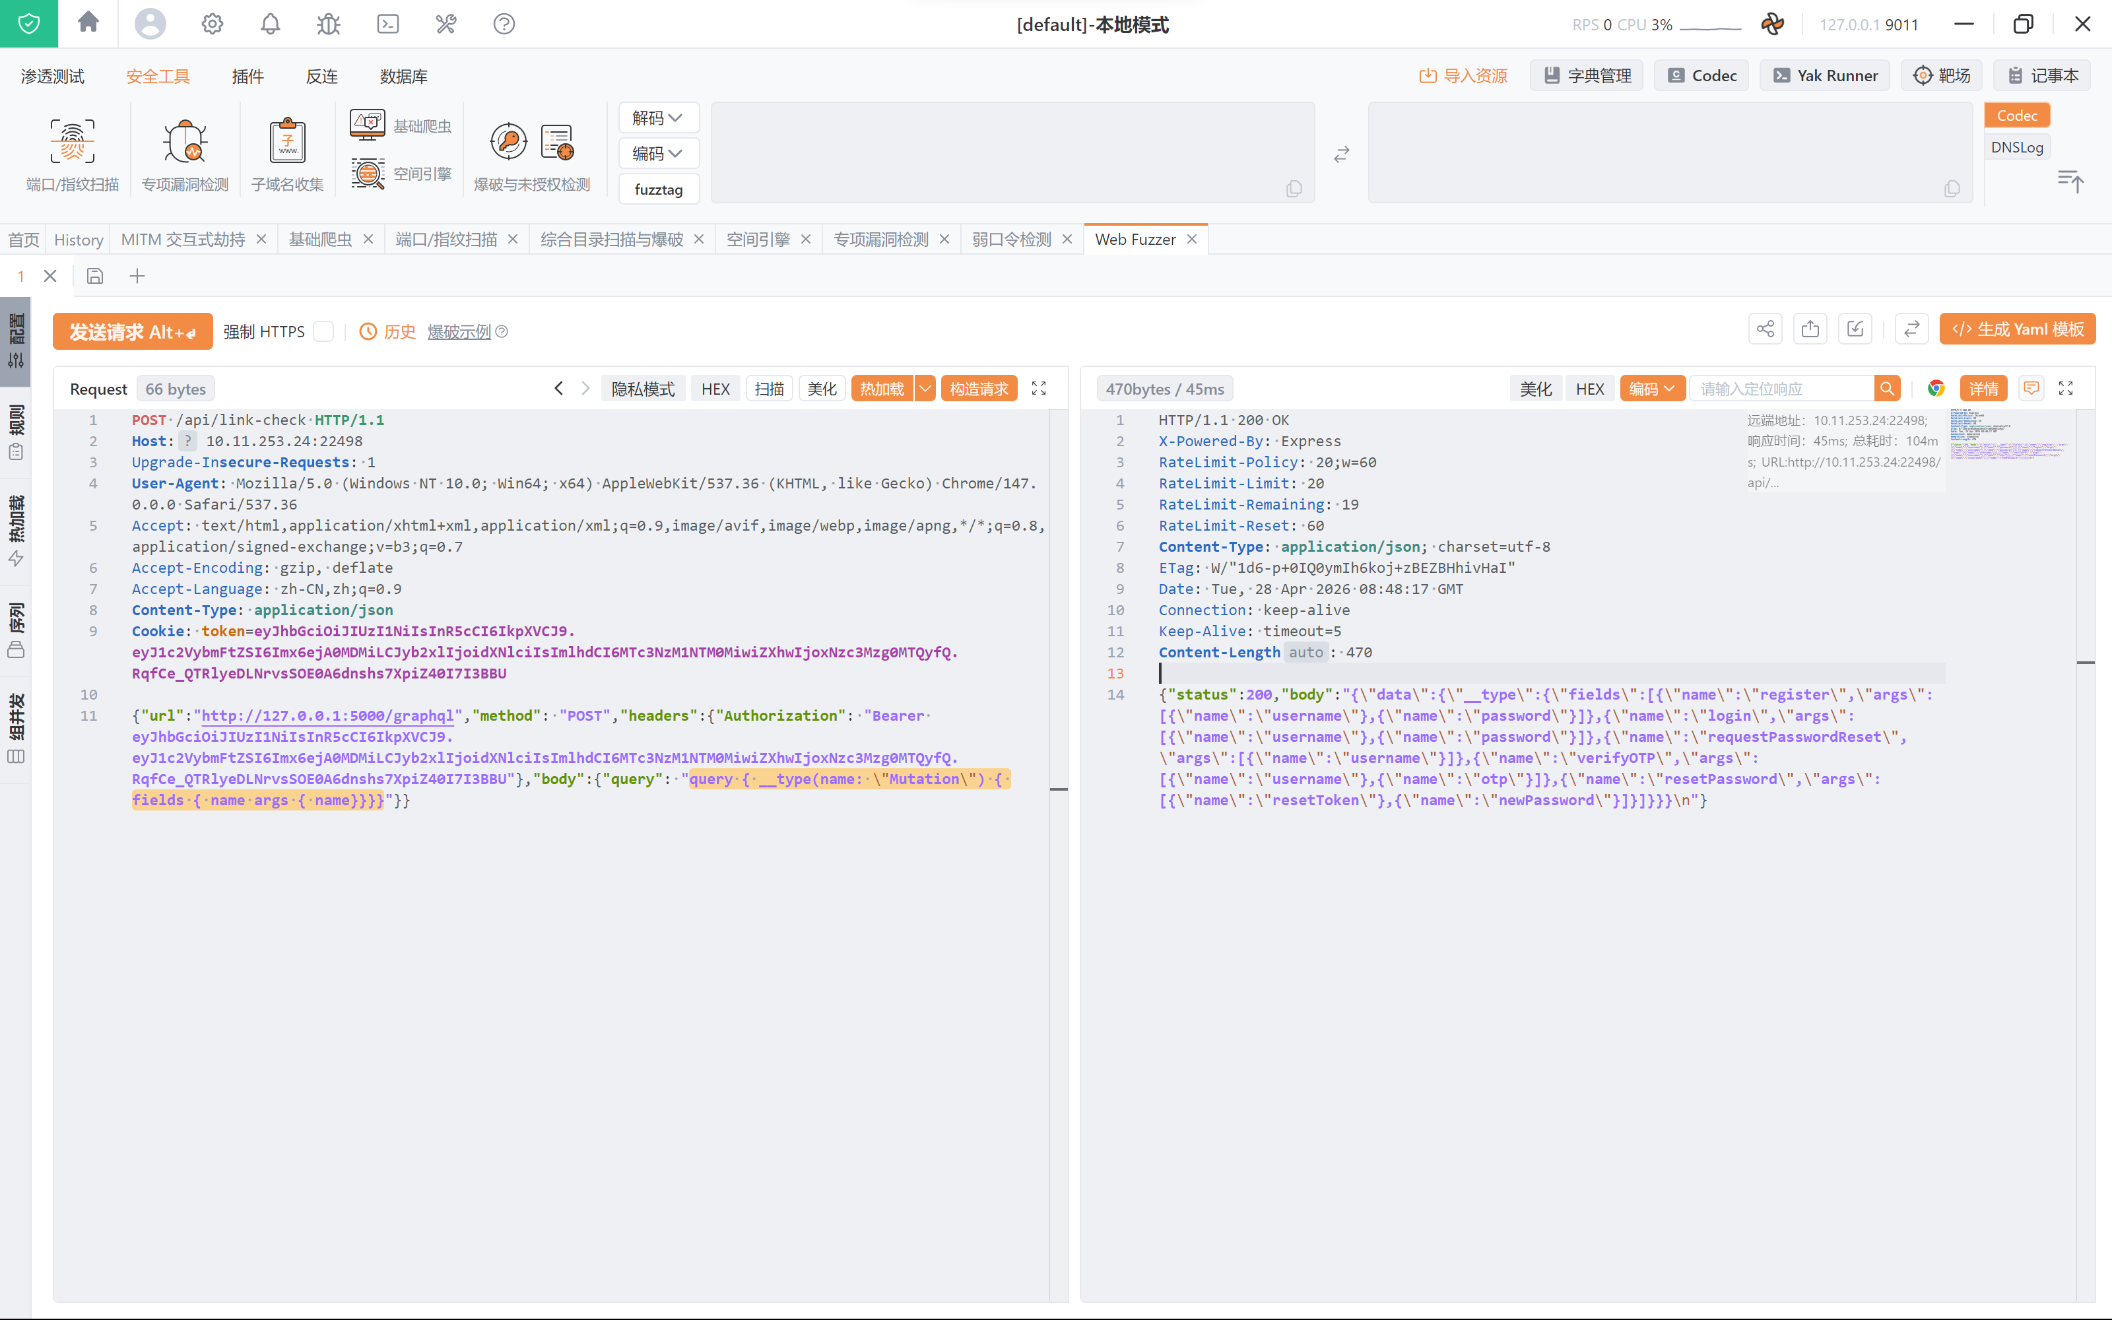Open response in Chrome browser

click(1936, 389)
